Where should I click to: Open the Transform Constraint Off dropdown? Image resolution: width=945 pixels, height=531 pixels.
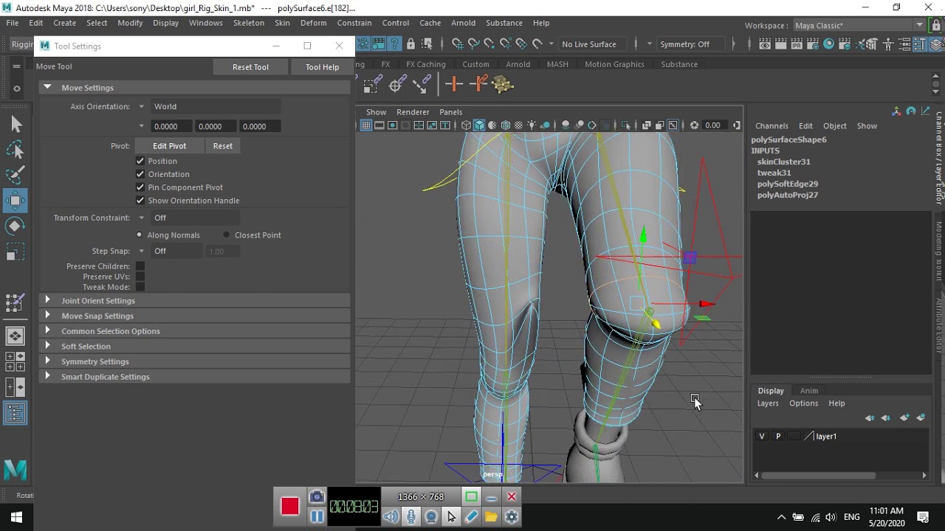[195, 218]
